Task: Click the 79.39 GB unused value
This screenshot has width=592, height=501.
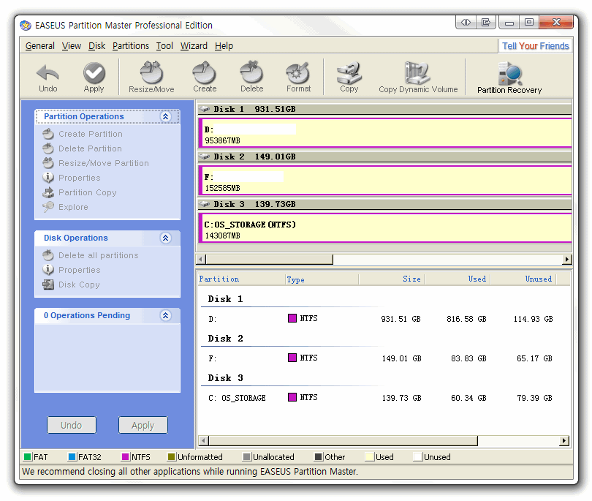Action: pyautogui.click(x=534, y=398)
